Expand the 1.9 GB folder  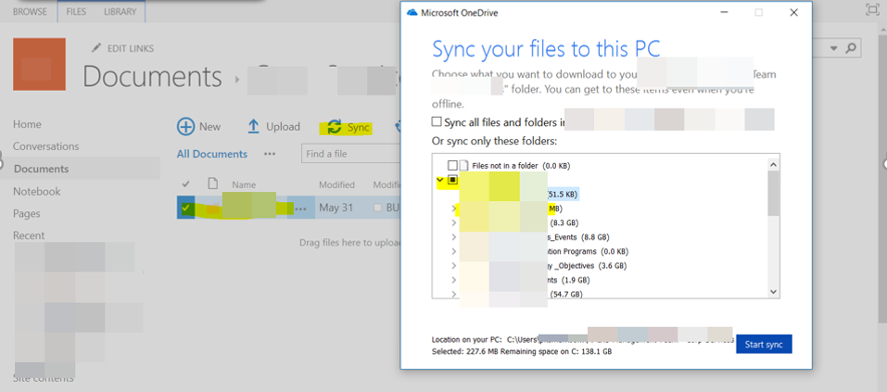tap(453, 280)
